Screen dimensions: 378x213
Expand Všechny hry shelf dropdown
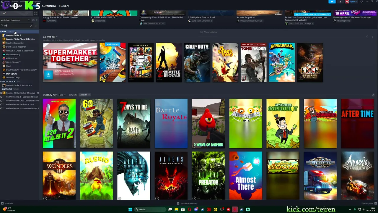pyautogui.click(x=54, y=95)
